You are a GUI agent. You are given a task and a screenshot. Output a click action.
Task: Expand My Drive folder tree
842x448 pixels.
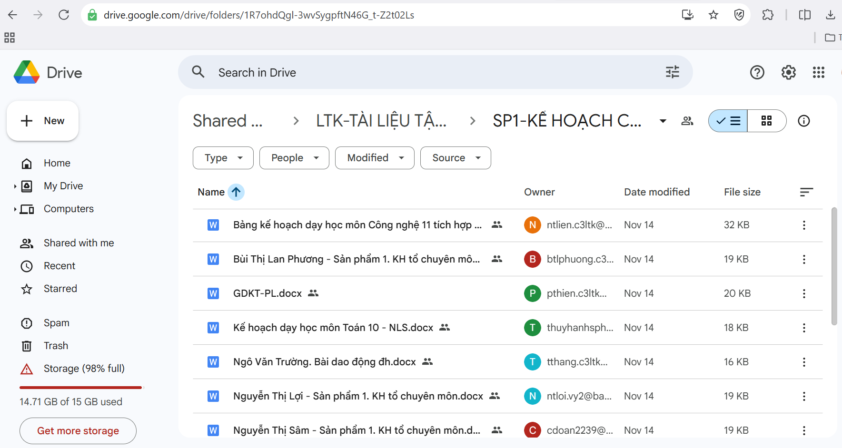click(x=15, y=186)
